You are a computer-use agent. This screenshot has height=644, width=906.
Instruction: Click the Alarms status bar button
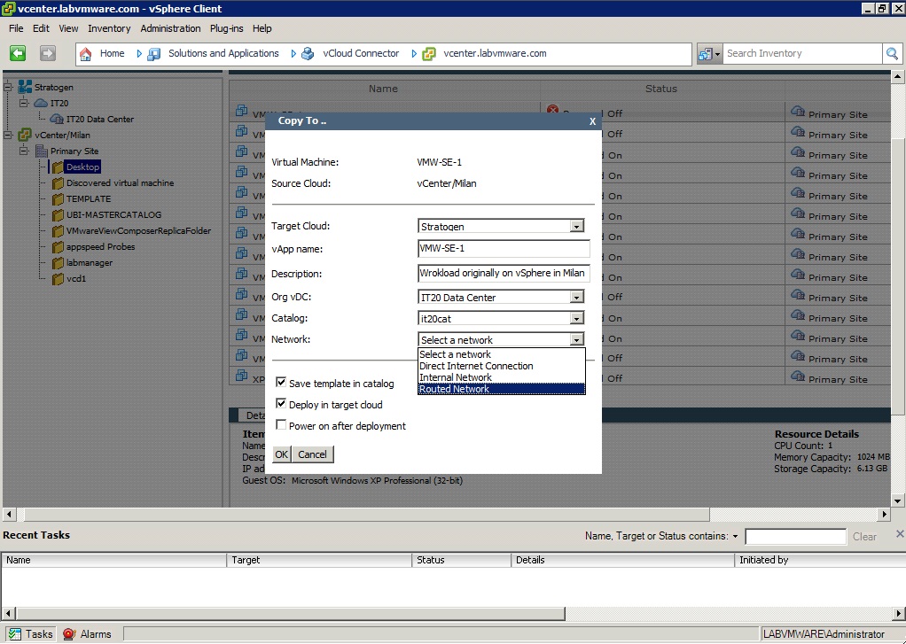(87, 634)
